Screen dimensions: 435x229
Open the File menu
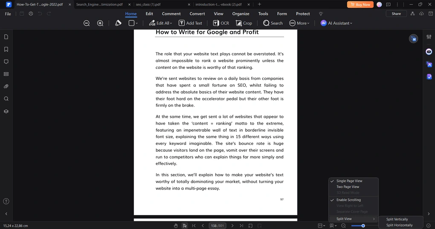coord(8,14)
